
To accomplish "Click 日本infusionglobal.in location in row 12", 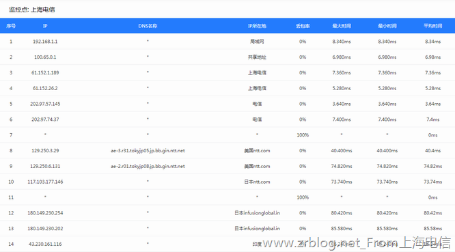I will [257, 213].
